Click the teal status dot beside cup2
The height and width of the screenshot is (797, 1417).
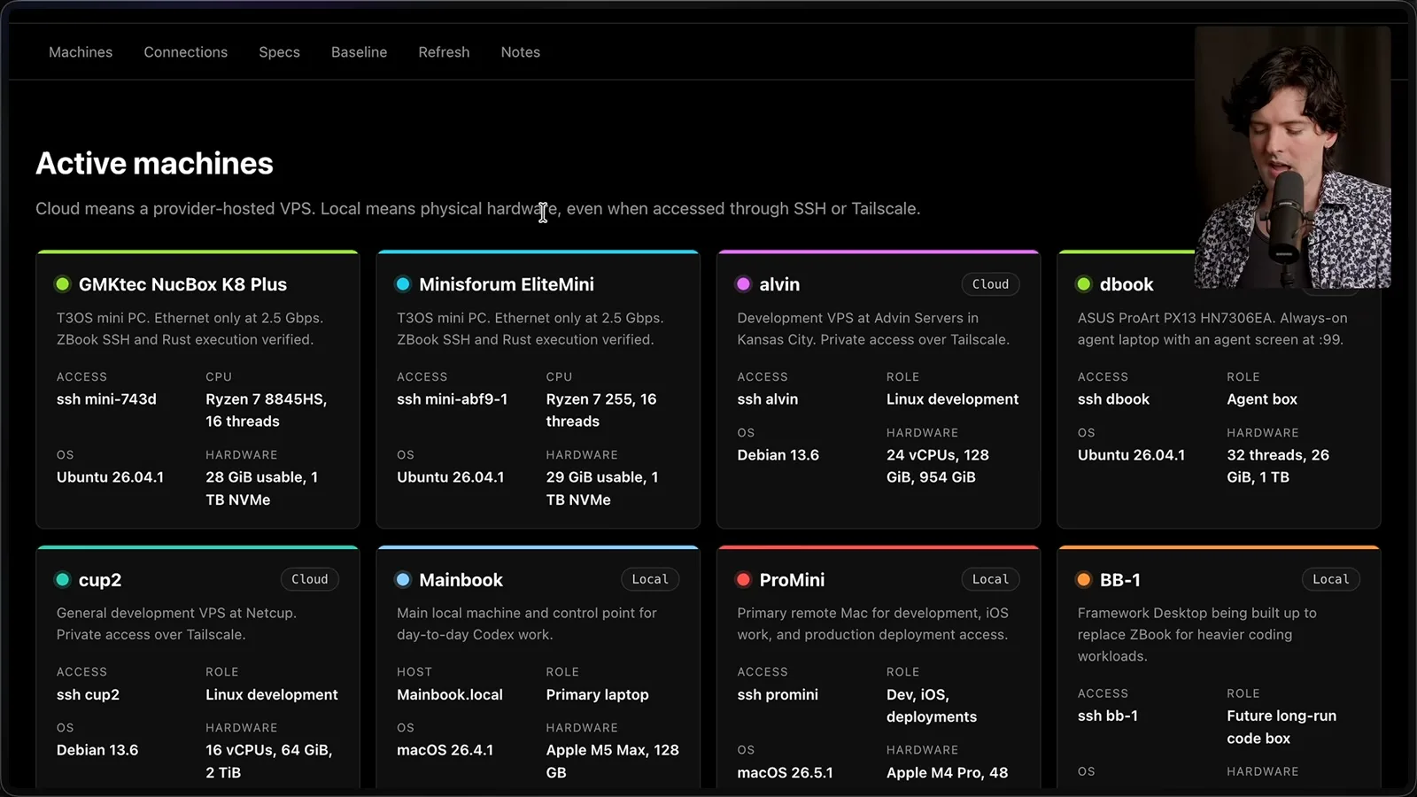point(62,579)
